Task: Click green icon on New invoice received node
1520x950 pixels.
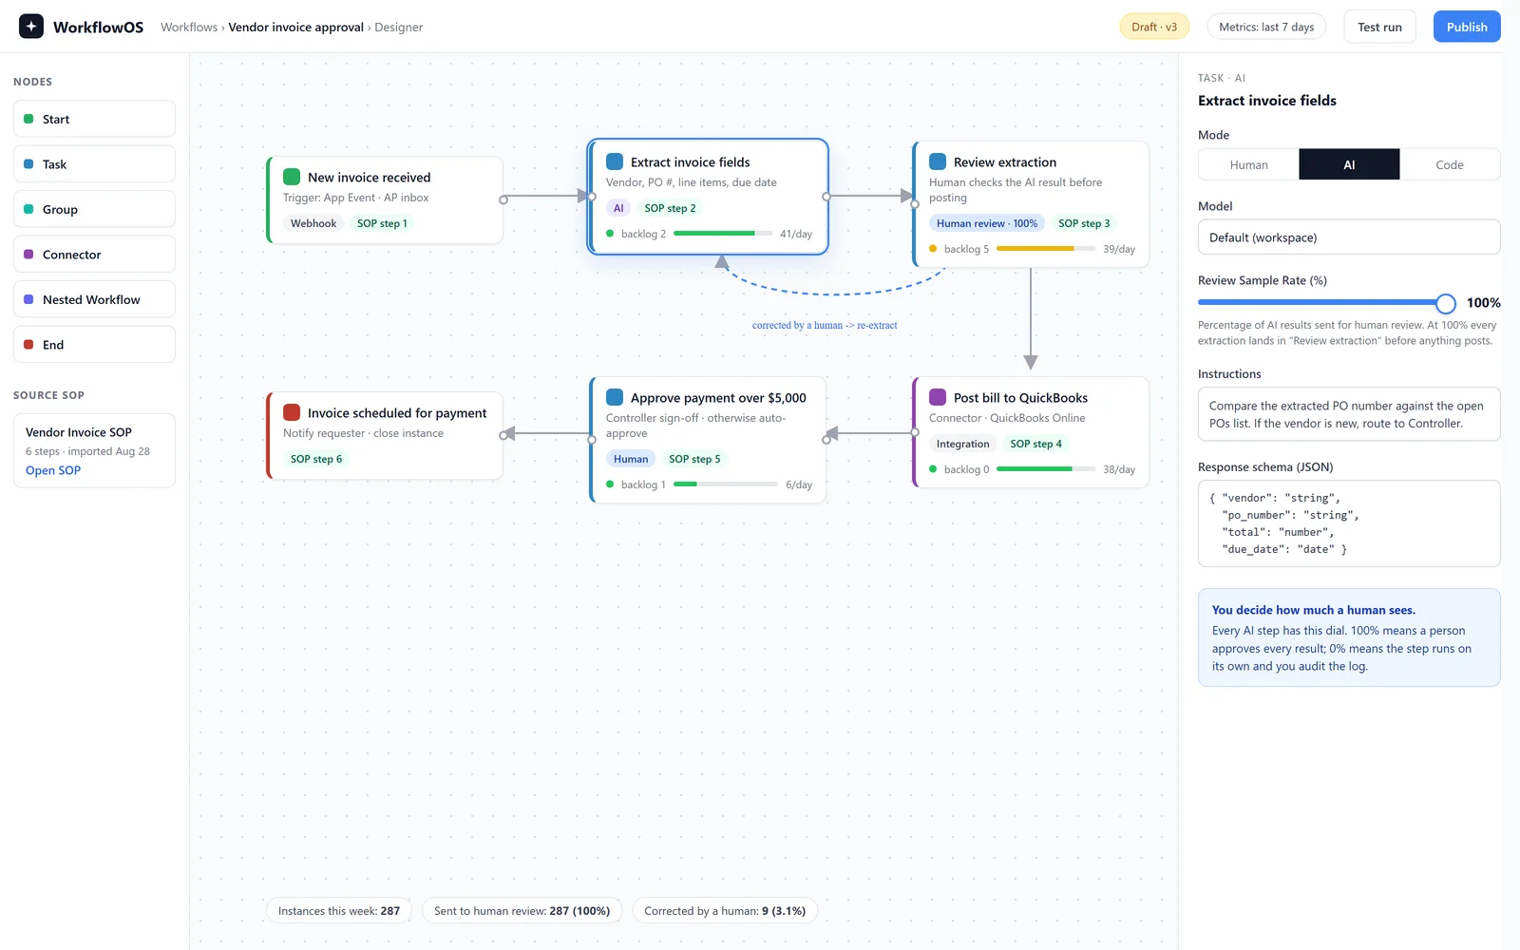Action: (x=292, y=177)
